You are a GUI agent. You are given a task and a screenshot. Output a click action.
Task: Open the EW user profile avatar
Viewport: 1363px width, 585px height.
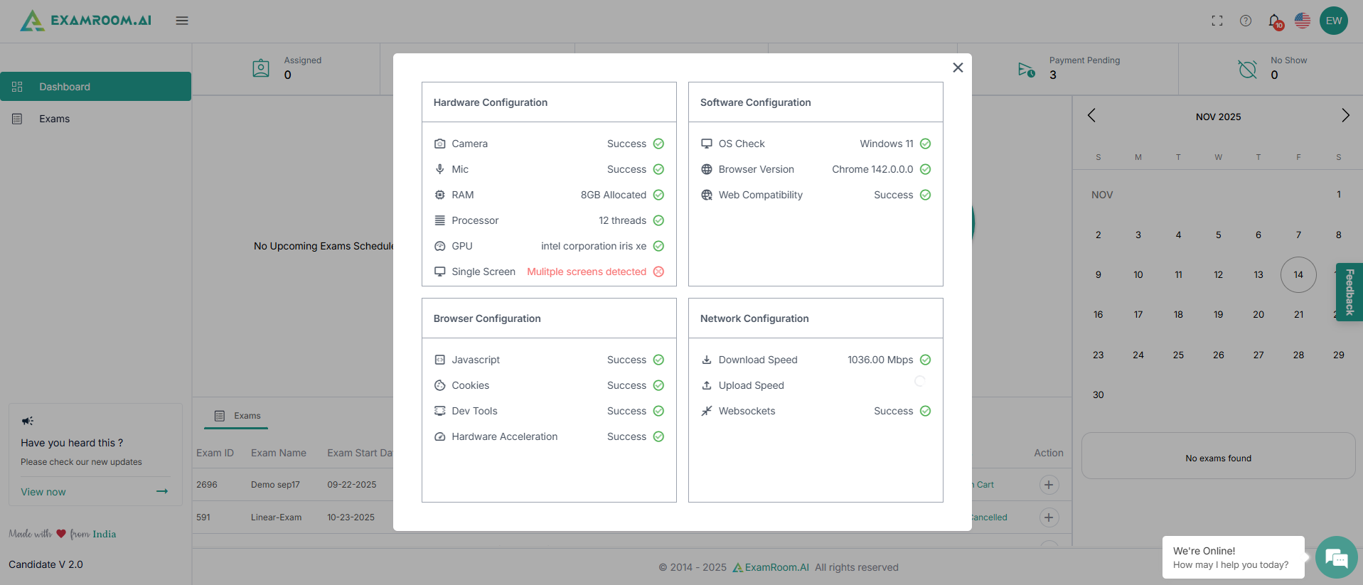click(1334, 21)
